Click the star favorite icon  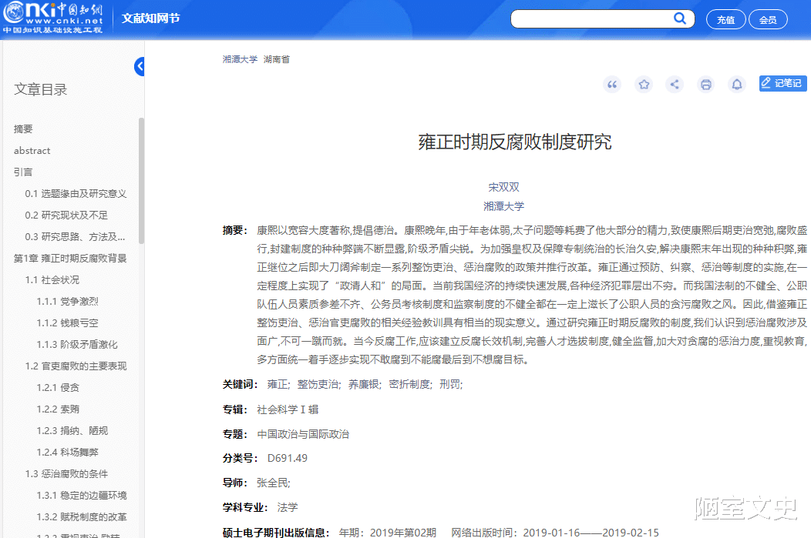pyautogui.click(x=644, y=84)
